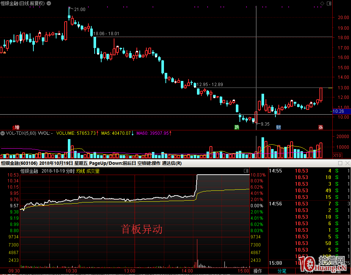This screenshot has height=275, width=351.
Task: Click the tick row showing volume 50
Action: point(309,243)
